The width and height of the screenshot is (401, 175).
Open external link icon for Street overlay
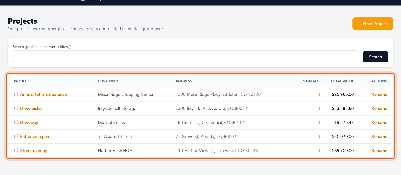point(16,150)
